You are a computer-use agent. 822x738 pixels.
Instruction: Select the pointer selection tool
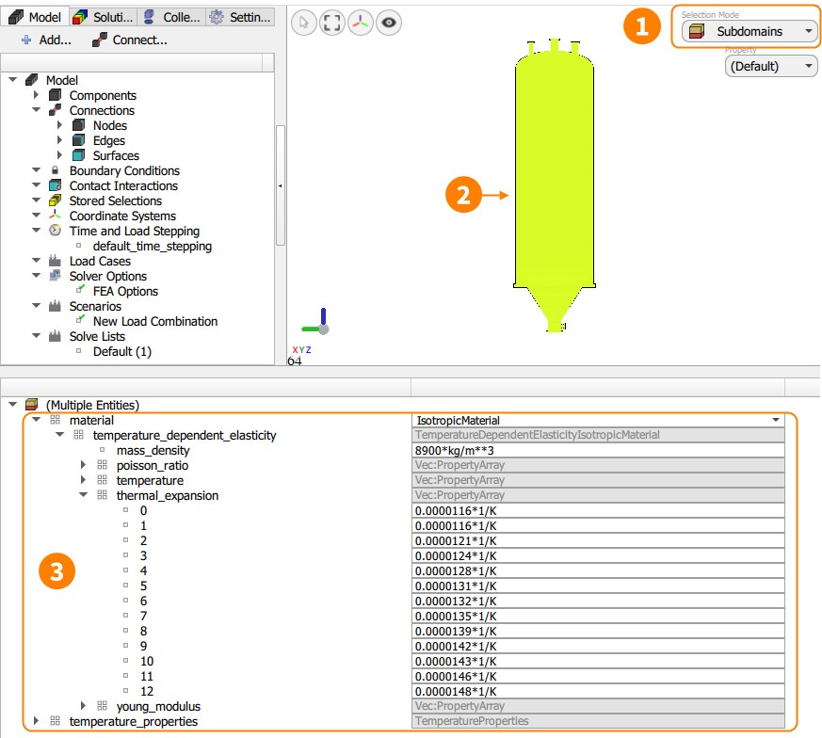(x=304, y=23)
